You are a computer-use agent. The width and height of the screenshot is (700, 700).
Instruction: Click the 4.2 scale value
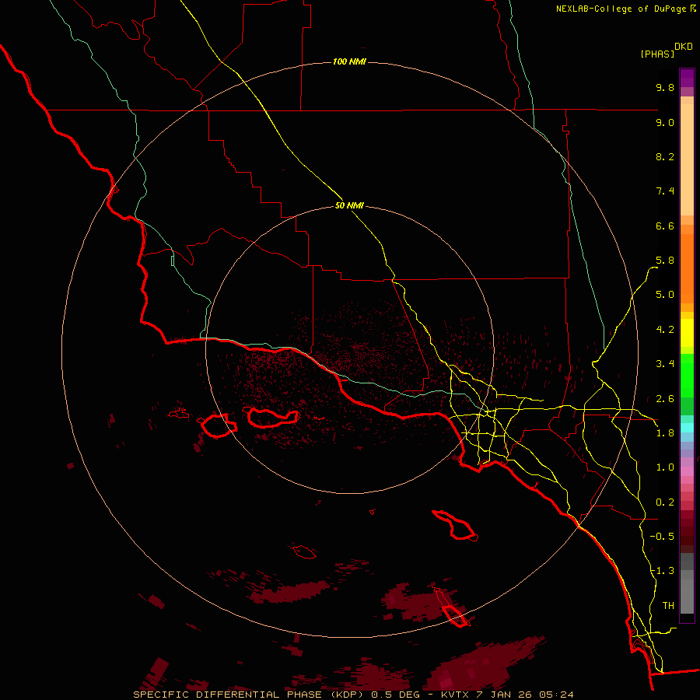665,330
